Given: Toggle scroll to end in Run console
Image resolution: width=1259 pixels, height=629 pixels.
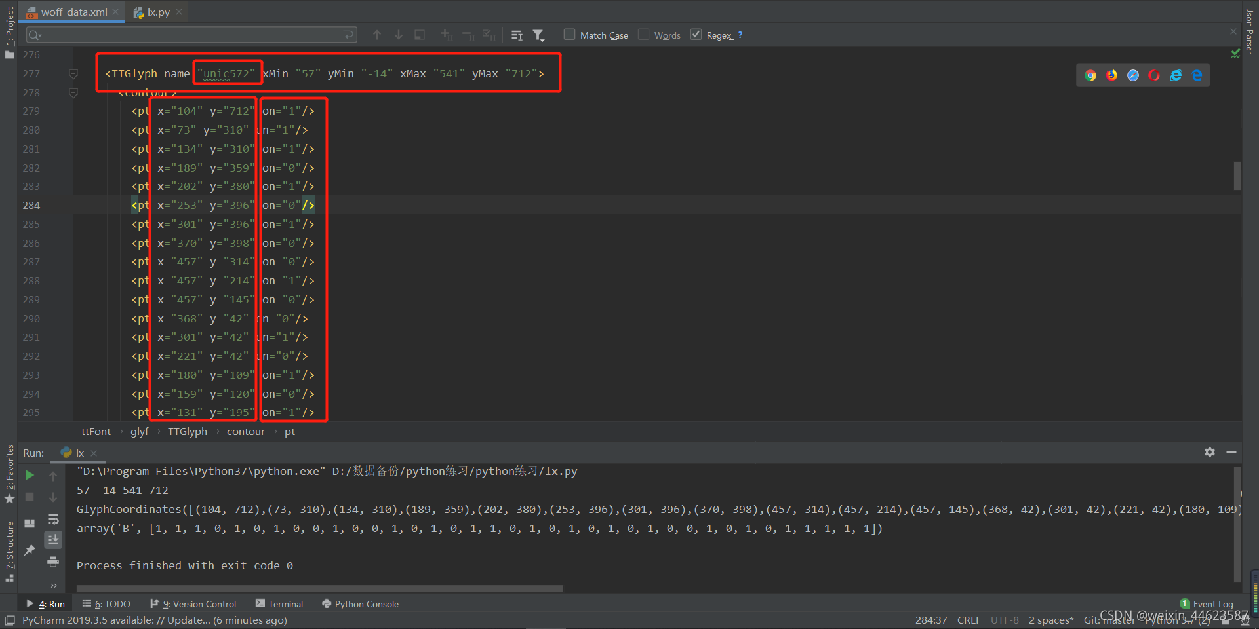Looking at the screenshot, I should [53, 540].
